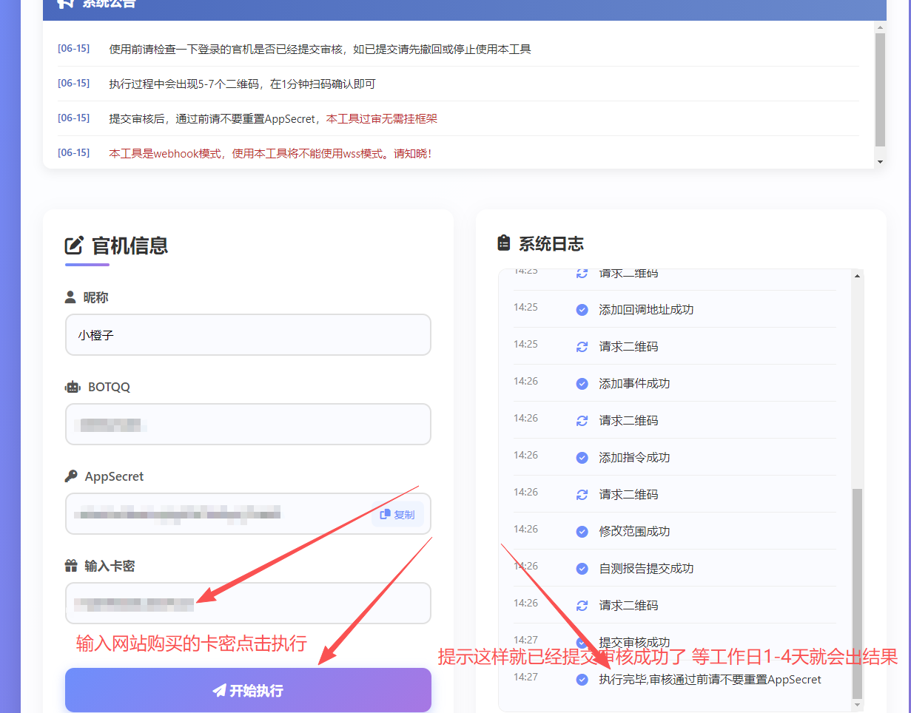Click the system log scroll-up arrow

pyautogui.click(x=858, y=276)
